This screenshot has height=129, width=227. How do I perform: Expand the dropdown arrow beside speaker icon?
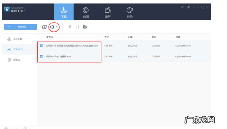pyautogui.click(x=57, y=27)
